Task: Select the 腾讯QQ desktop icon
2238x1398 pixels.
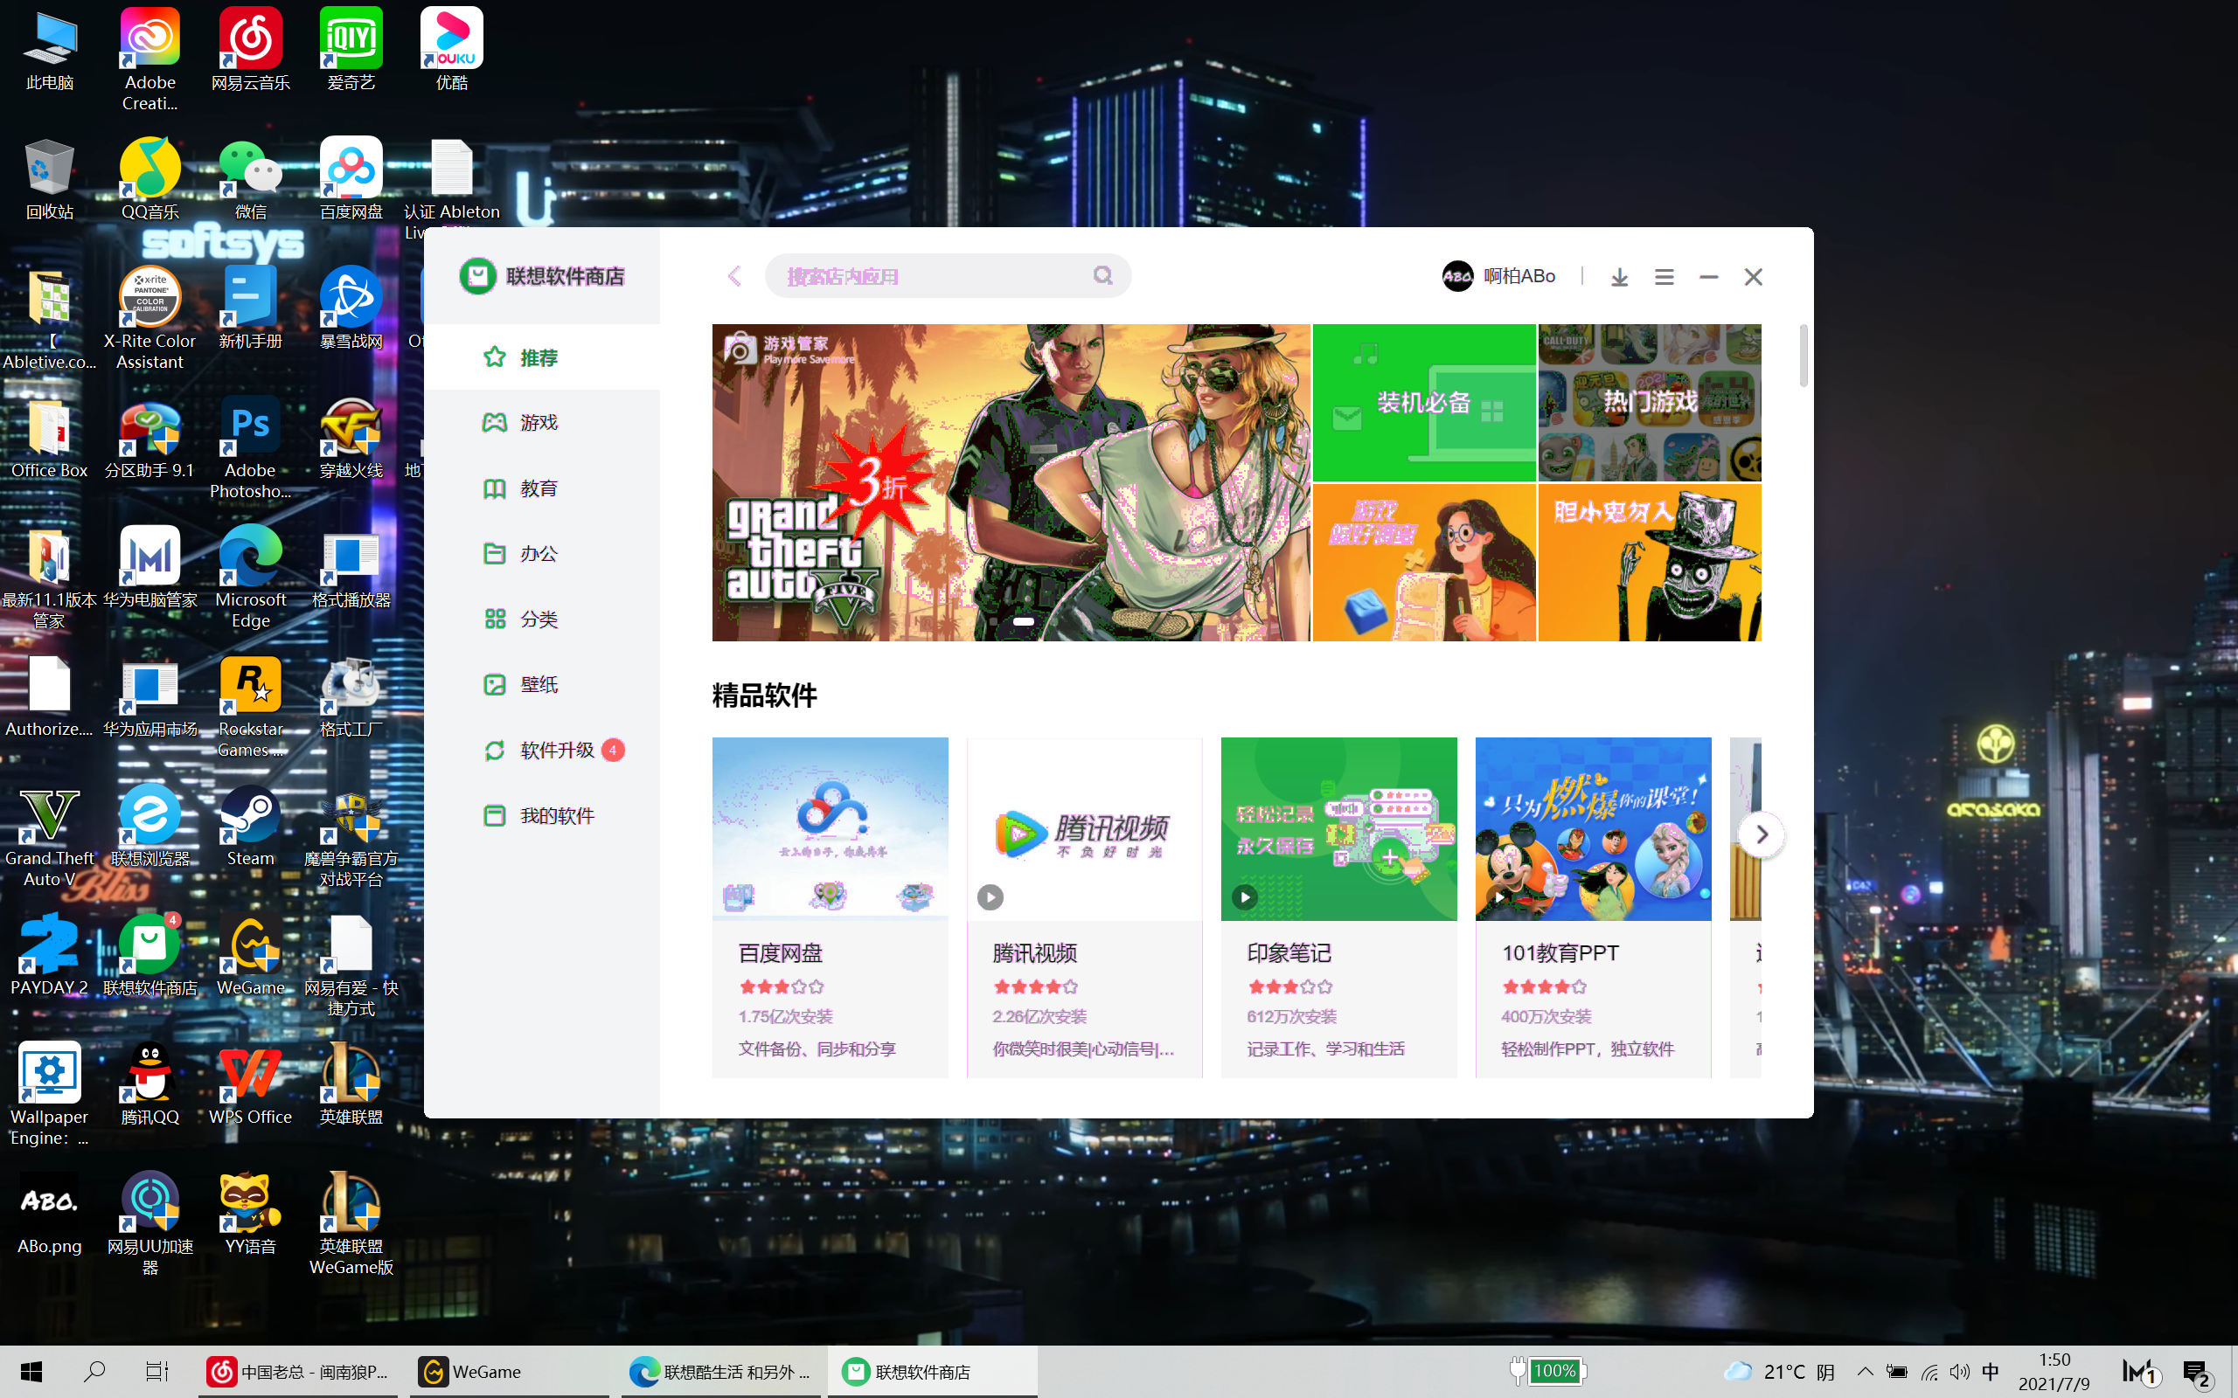Action: [x=149, y=1085]
